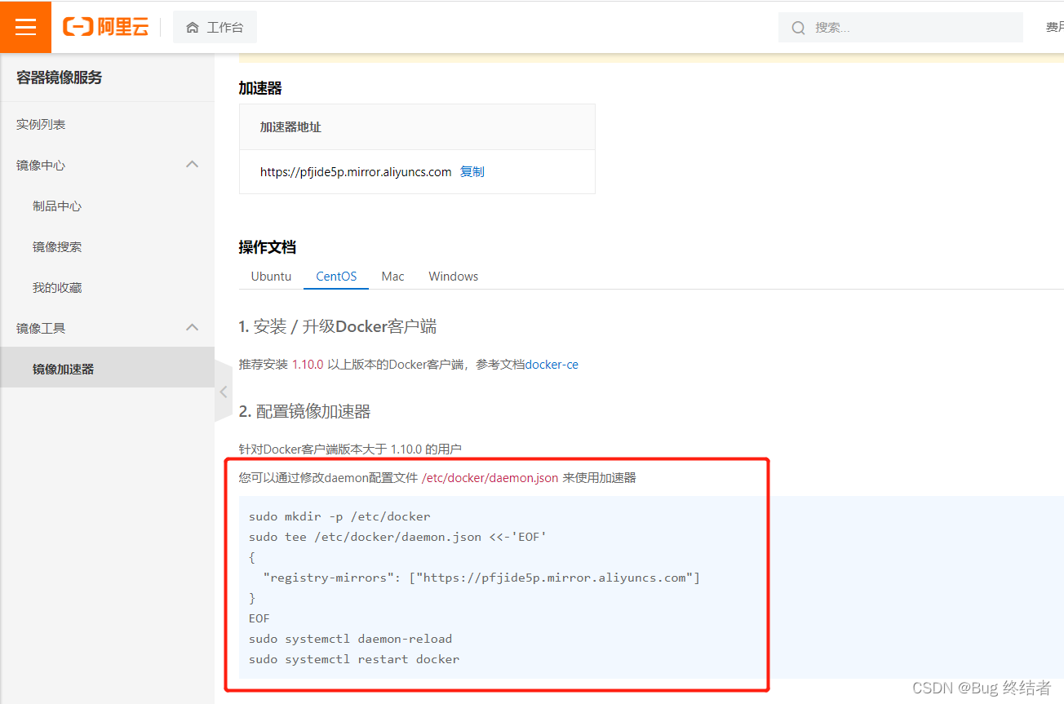Copy the accelerator address via 复制
Image resolution: width=1064 pixels, height=704 pixels.
click(472, 172)
